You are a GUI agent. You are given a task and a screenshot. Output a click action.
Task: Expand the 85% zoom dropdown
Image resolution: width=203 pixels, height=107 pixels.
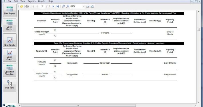pos(83,6)
